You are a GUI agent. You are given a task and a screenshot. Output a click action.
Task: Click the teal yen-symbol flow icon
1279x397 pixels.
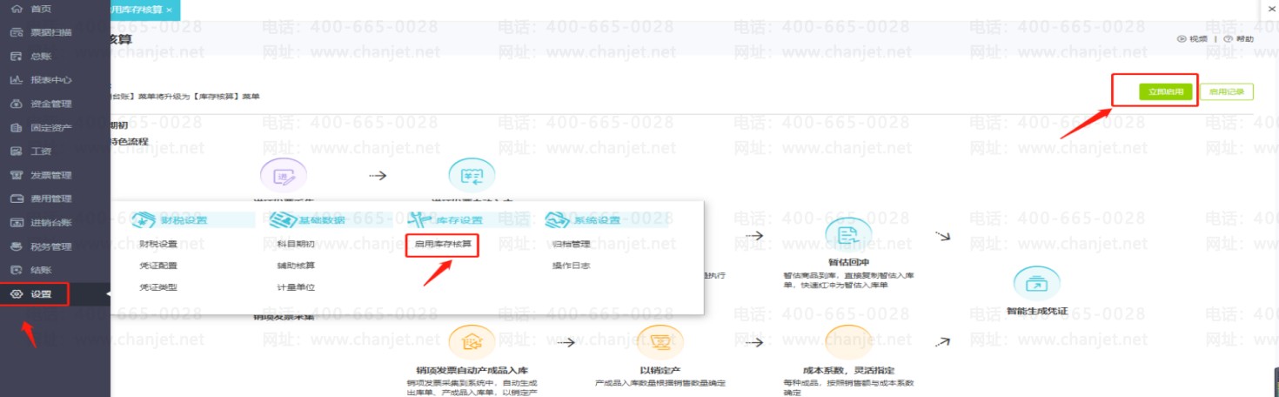coord(472,175)
